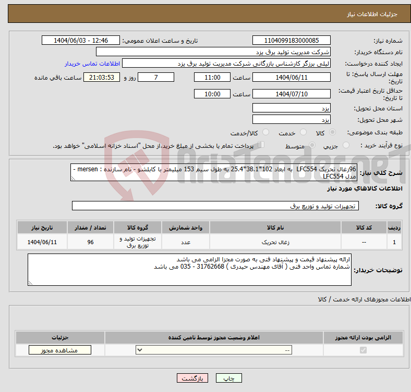
Task: Click the response deadline date field 1404/06/11
Action: coord(292,78)
